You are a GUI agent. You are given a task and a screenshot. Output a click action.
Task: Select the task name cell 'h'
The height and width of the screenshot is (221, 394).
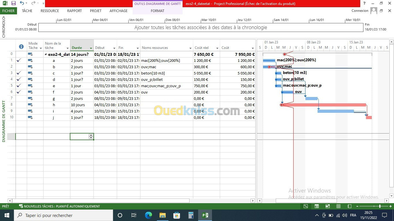(57, 105)
